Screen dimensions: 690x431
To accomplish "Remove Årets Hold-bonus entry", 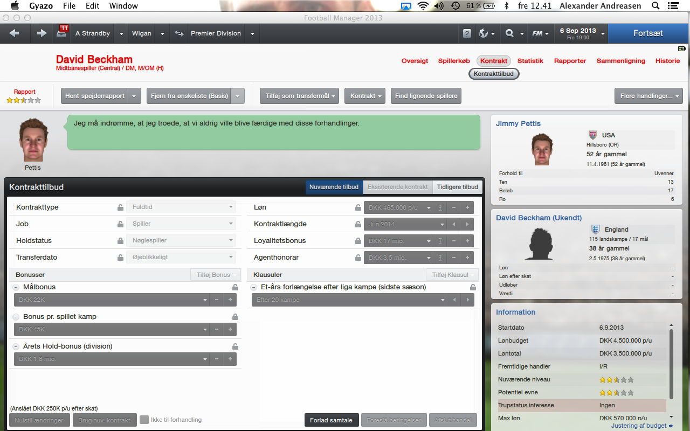I will 16,346.
